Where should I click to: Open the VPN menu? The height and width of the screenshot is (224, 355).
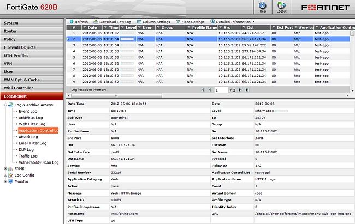pos(32,64)
